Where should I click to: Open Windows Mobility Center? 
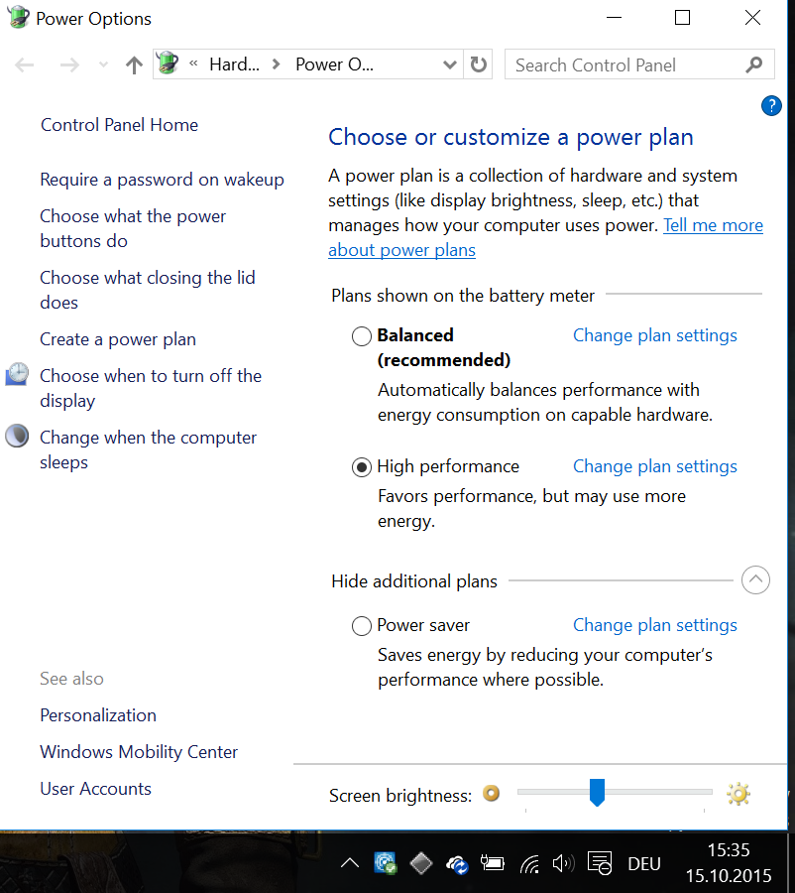[138, 752]
